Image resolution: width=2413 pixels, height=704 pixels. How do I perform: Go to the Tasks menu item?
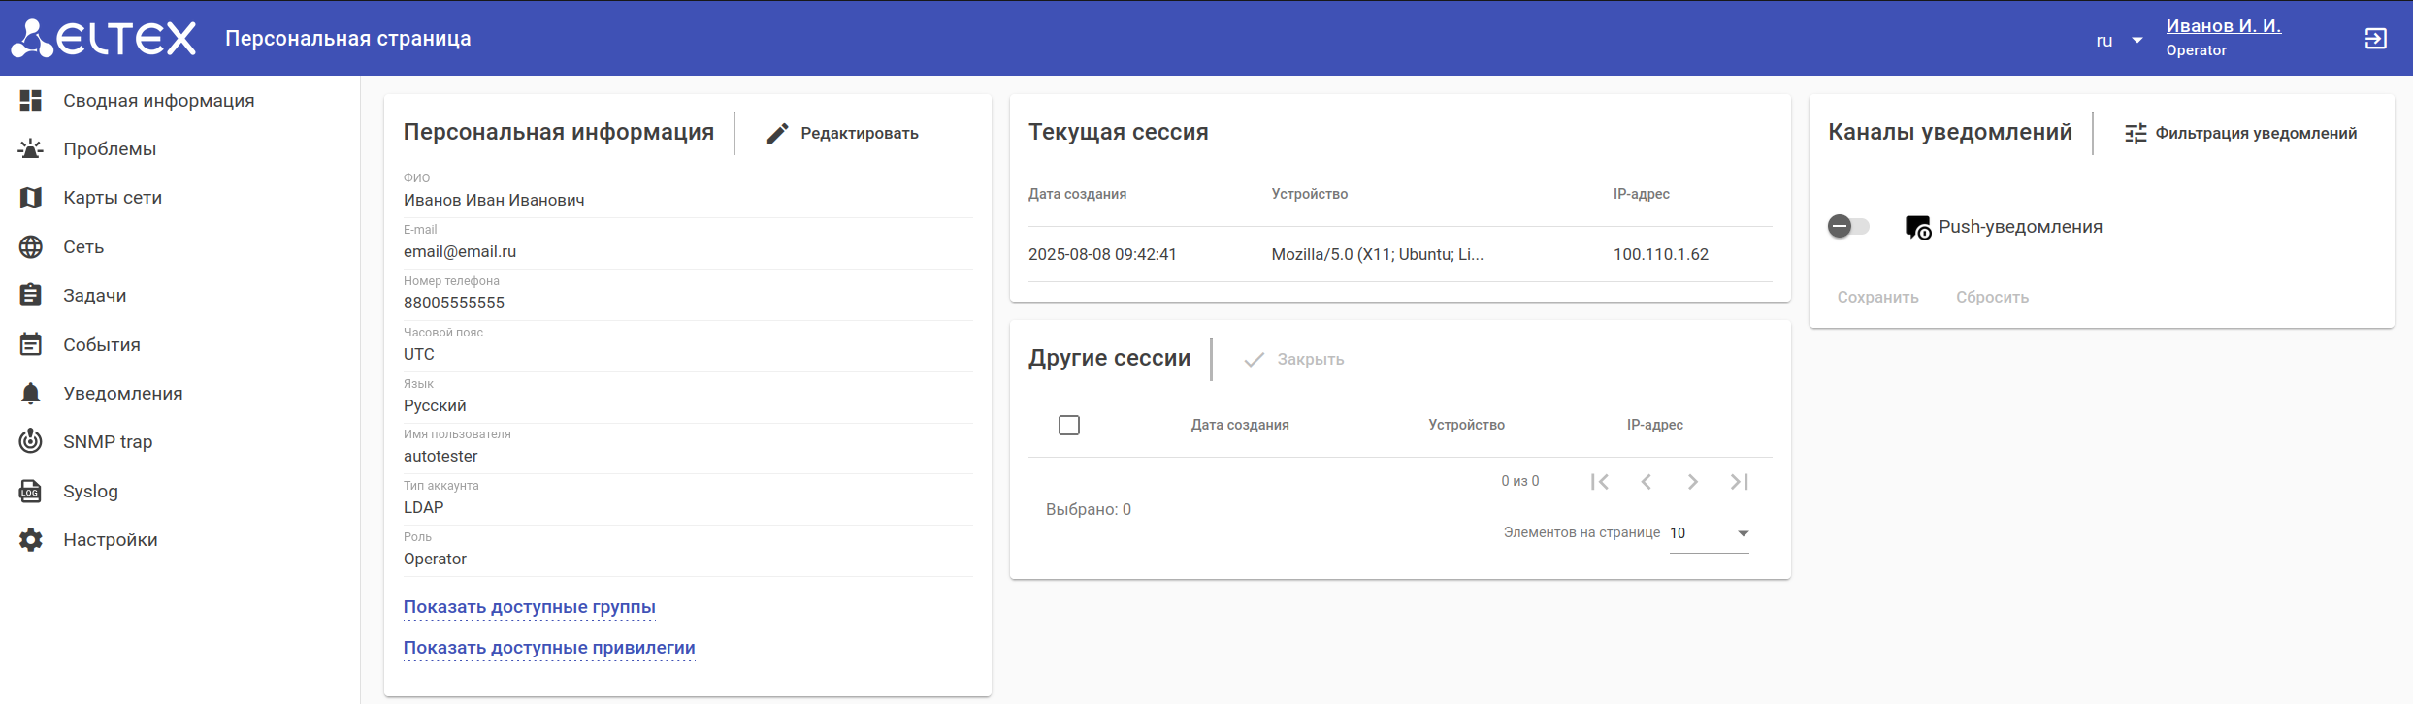(95, 296)
